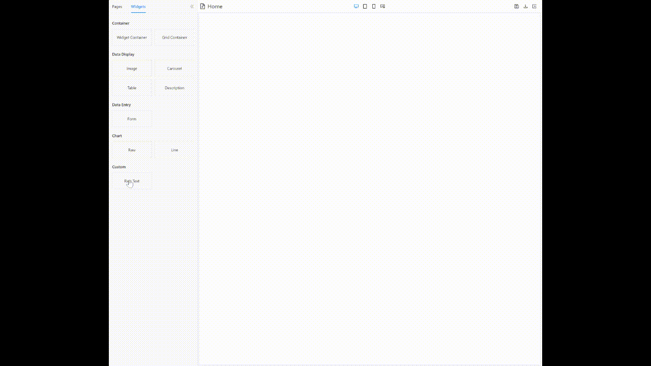Save the current page design
Viewport: 651px width, 366px height.
click(x=516, y=6)
